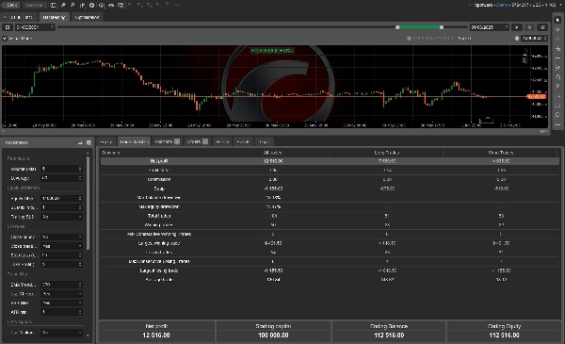Open the Log tab

264,141
